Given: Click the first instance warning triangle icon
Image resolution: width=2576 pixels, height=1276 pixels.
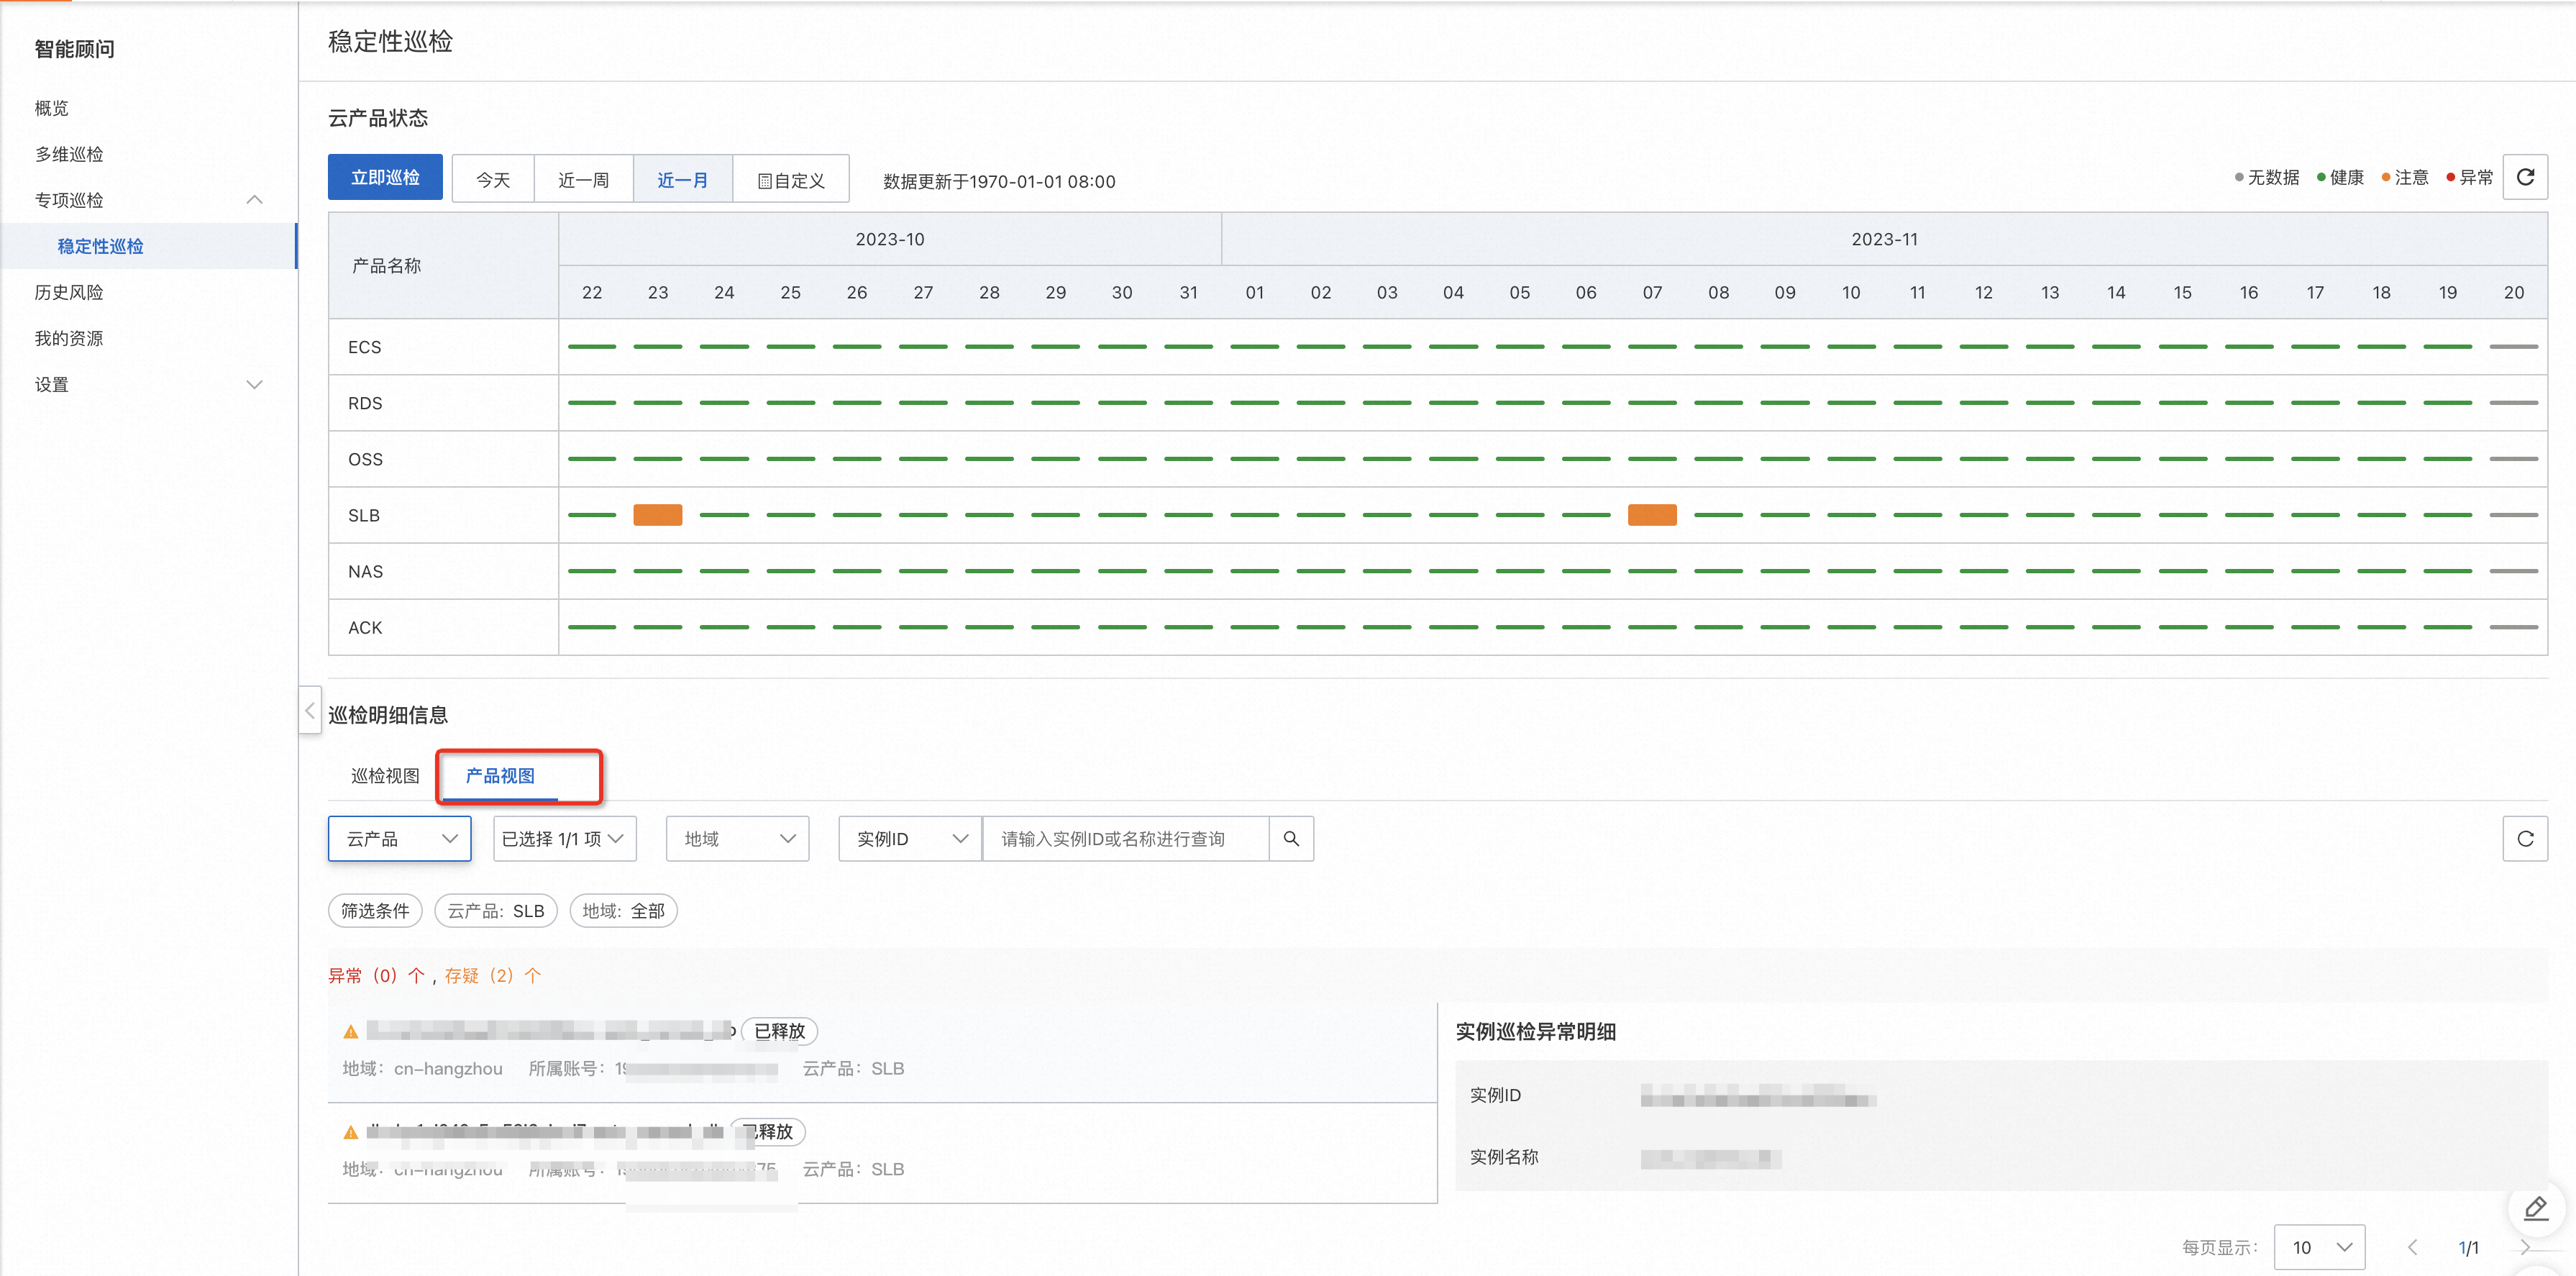Looking at the screenshot, I should (x=351, y=1031).
